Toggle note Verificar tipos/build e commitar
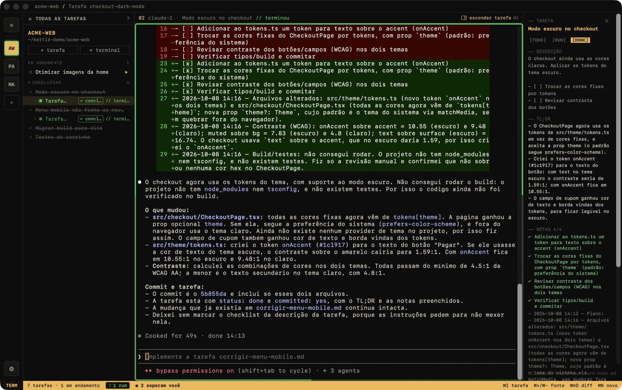 coord(529,300)
